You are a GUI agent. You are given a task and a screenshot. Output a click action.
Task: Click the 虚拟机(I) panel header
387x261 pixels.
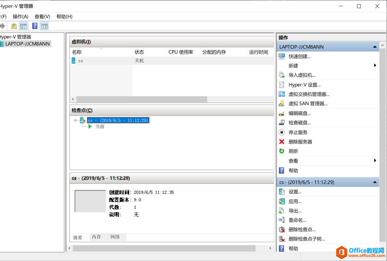click(x=172, y=42)
